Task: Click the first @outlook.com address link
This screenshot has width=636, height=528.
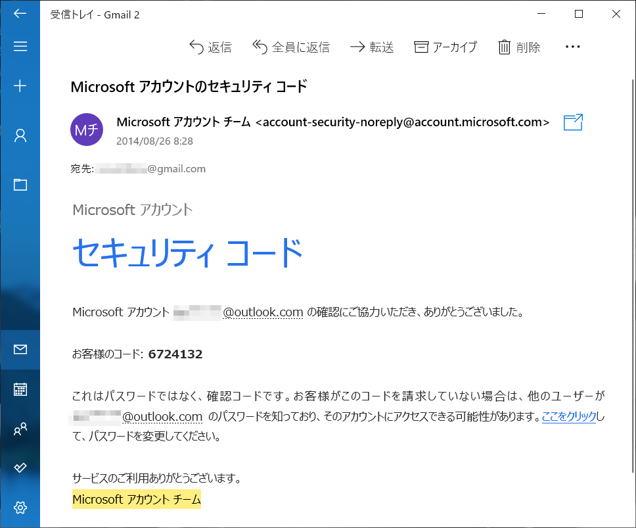Action: click(263, 312)
